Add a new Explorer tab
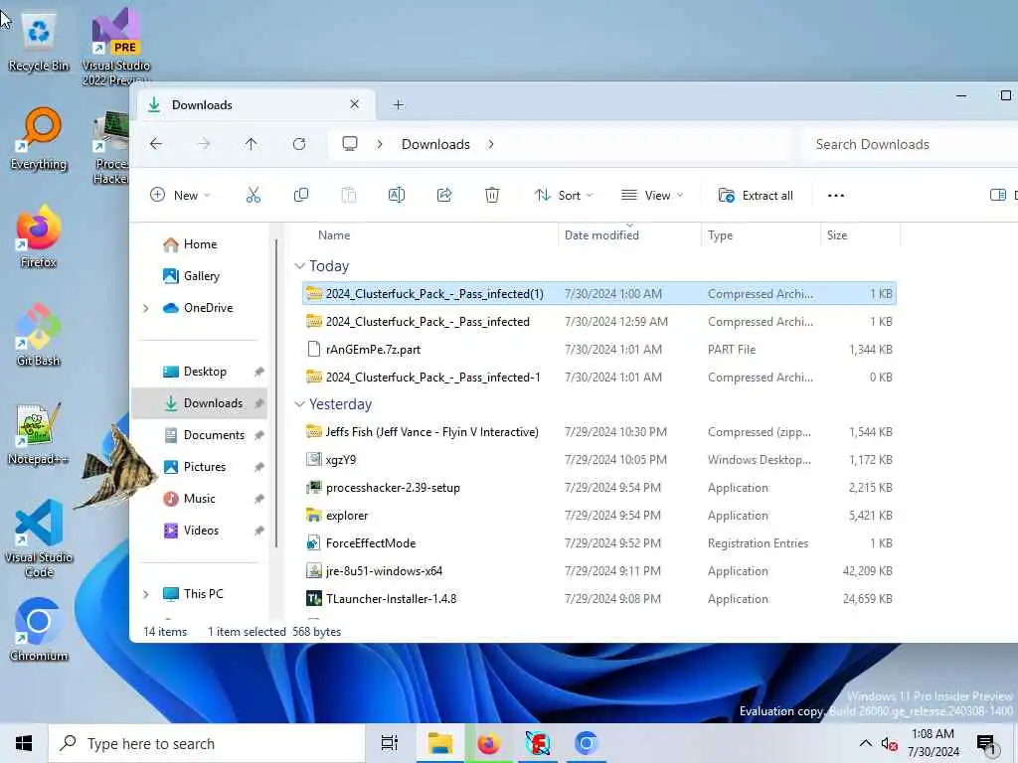 [398, 104]
